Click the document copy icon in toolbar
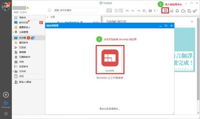 click(189, 11)
